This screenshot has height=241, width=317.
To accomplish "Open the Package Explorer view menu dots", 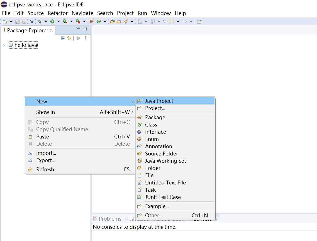I will 85,38.
